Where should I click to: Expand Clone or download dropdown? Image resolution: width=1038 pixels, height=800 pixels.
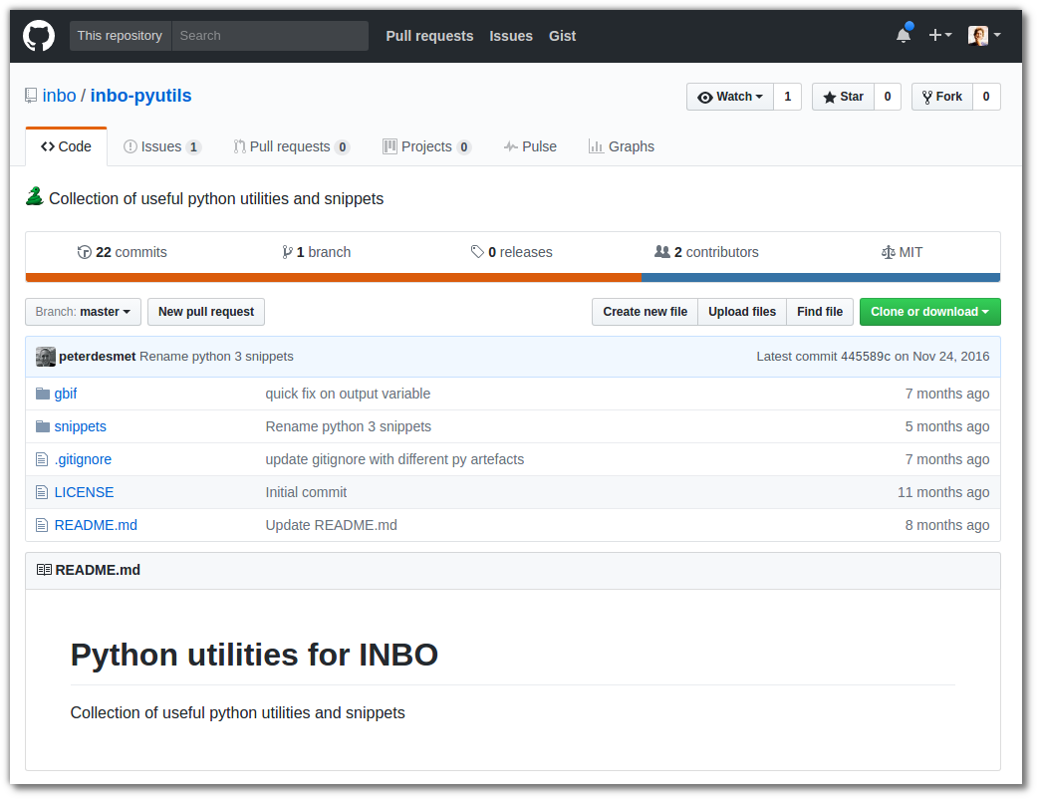coord(930,312)
